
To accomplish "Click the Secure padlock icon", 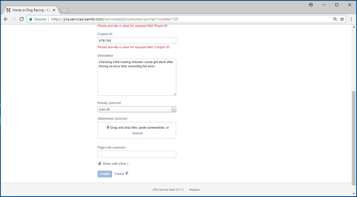I will [x=31, y=19].
